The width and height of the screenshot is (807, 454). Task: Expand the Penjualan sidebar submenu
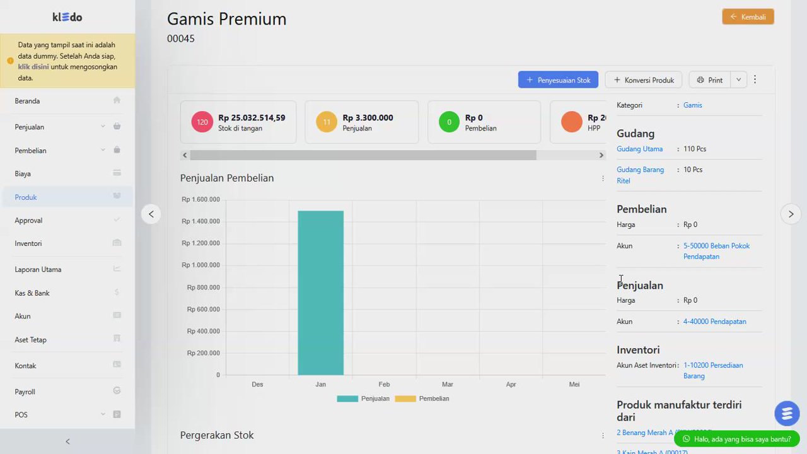click(103, 126)
